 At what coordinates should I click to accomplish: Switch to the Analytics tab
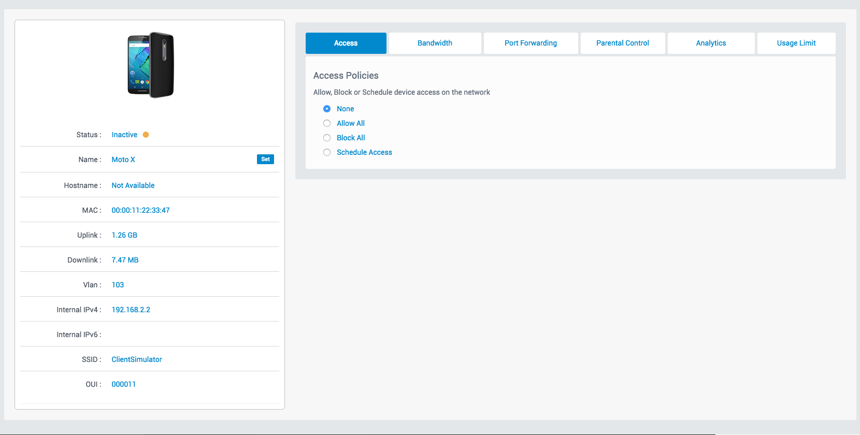click(x=711, y=43)
